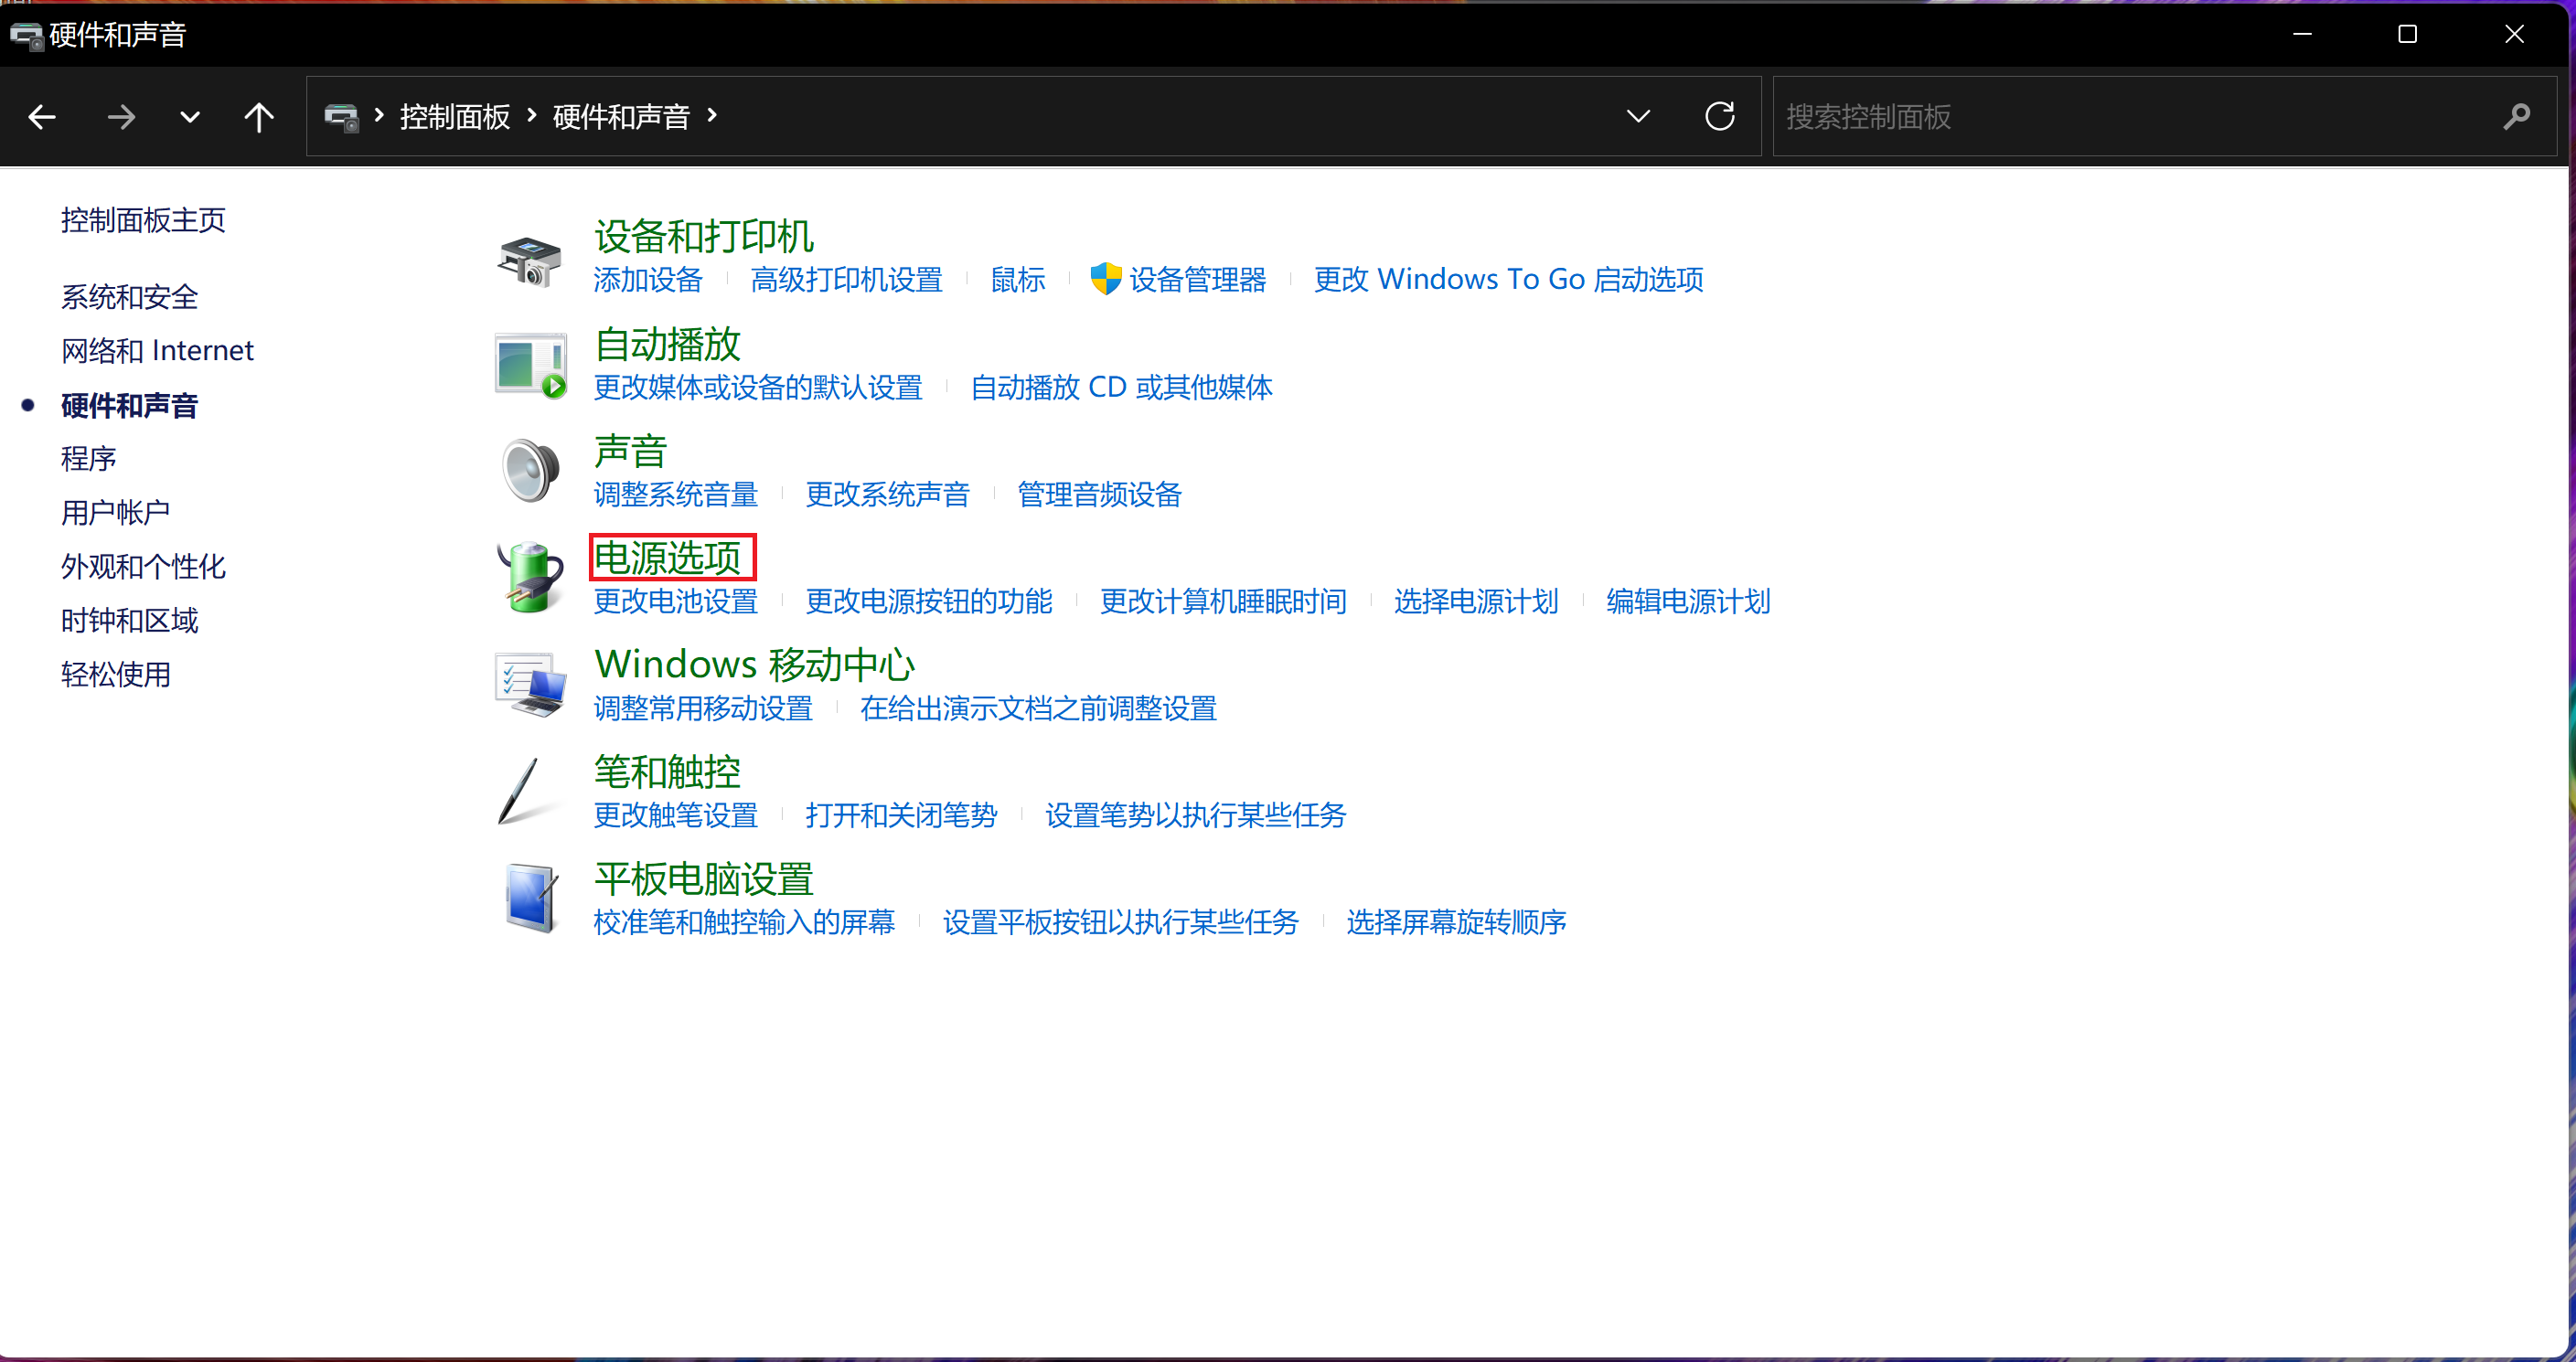The width and height of the screenshot is (2576, 1362).
Task: Select 硬件和声音 in the sidebar
Action: coord(129,406)
